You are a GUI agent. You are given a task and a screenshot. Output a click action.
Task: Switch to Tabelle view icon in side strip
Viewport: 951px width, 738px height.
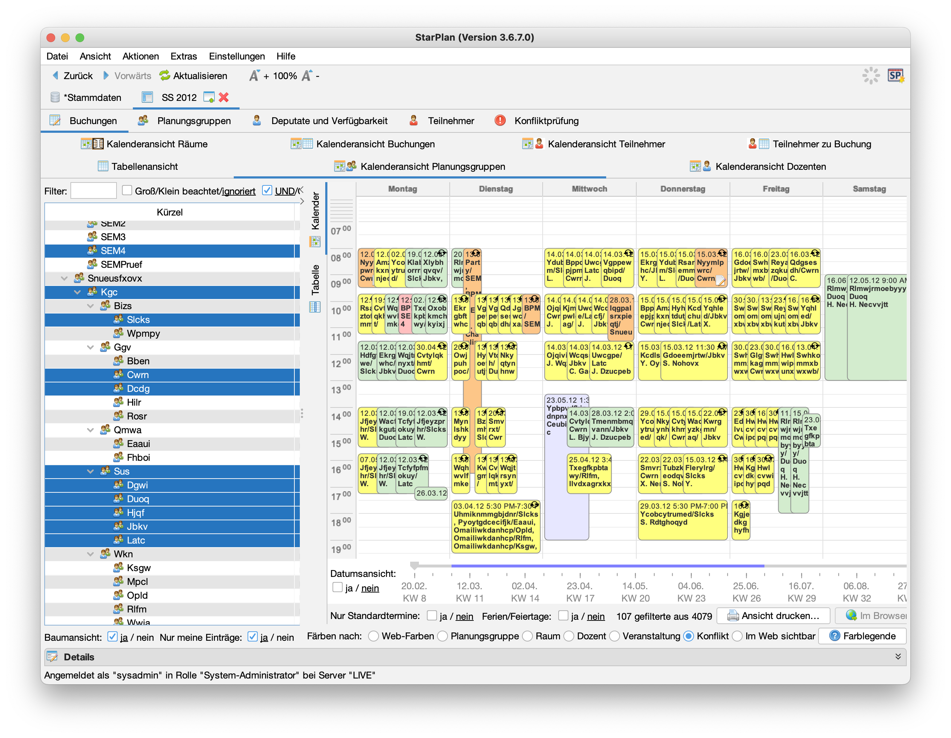click(315, 307)
